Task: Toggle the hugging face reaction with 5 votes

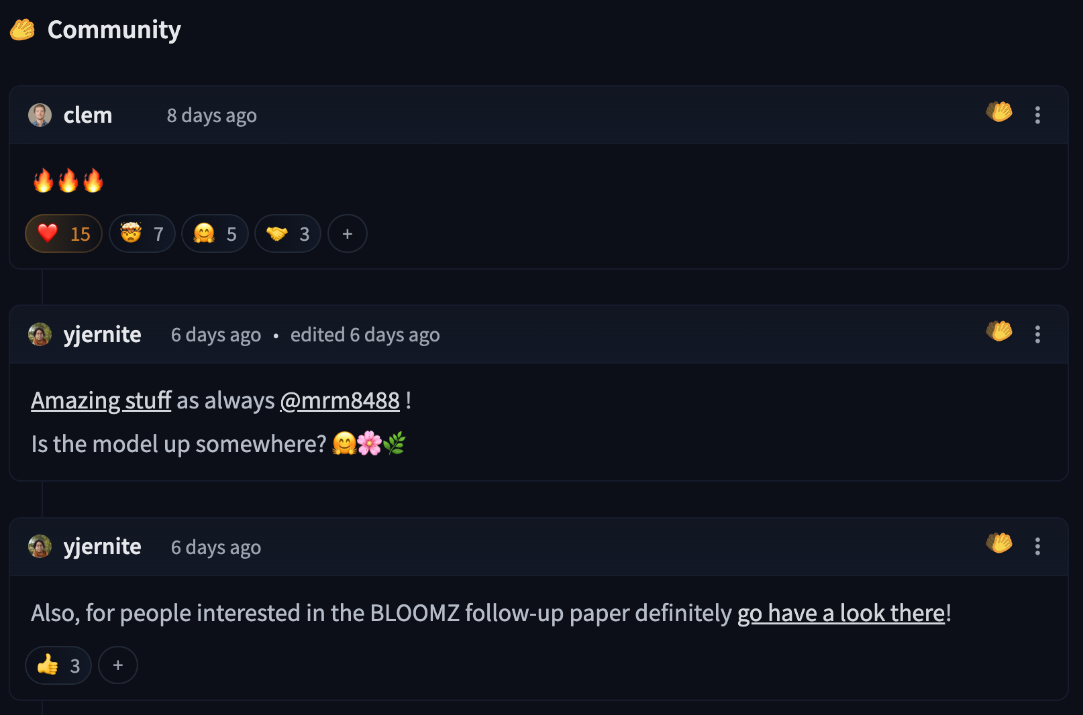Action: [215, 234]
